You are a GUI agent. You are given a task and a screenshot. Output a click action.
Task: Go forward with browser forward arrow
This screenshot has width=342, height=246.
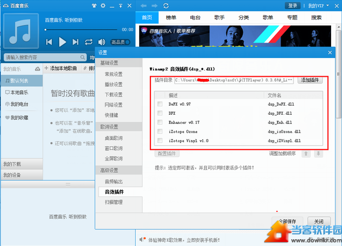(x=154, y=6)
